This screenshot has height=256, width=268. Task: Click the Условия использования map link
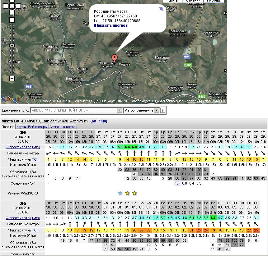206,101
